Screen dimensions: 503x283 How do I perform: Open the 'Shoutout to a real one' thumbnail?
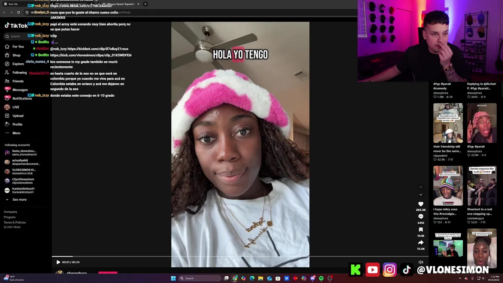(x=482, y=186)
